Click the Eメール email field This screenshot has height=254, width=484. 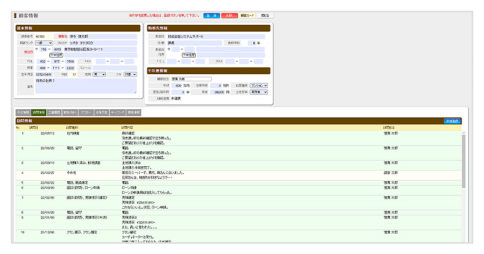pos(115,68)
